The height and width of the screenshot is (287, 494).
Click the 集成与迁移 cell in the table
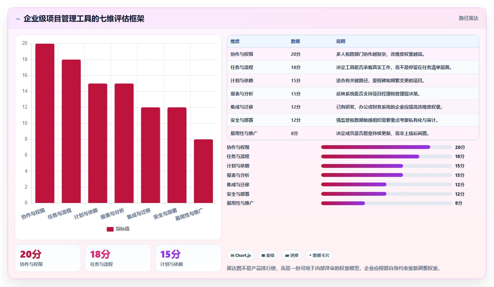click(x=242, y=107)
